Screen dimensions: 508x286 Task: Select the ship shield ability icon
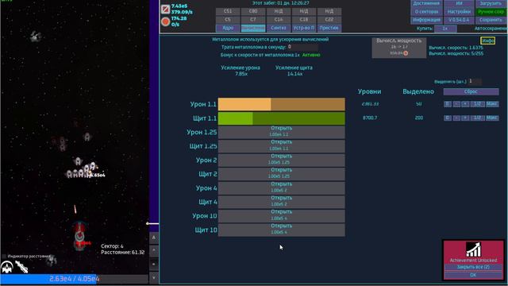[x=7, y=267]
